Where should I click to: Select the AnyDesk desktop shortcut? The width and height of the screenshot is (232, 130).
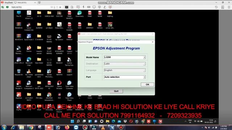pos(19,95)
